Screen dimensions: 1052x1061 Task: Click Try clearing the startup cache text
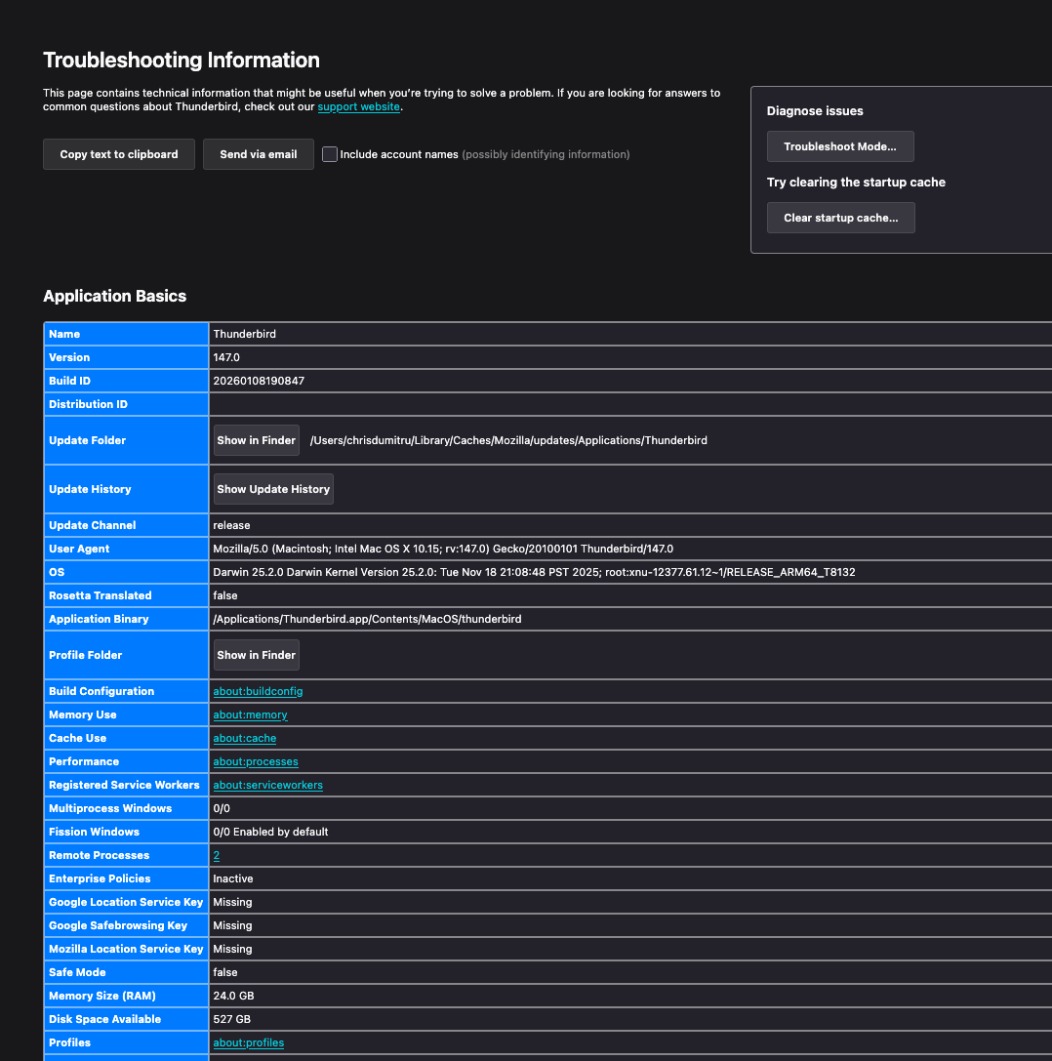click(856, 182)
